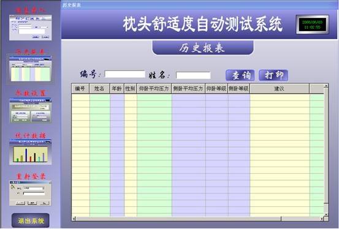This screenshot has width=339, height=229.
Task: Open the 参数设置 parameter settings thumbnail
Action: [31, 110]
